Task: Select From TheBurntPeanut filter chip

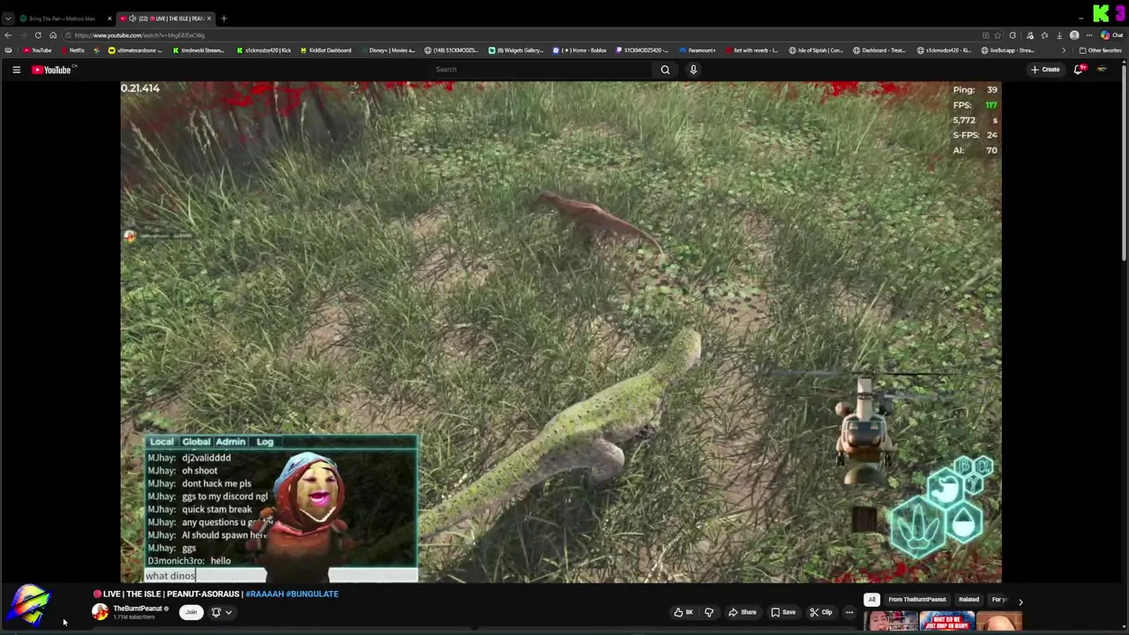Action: (x=917, y=600)
